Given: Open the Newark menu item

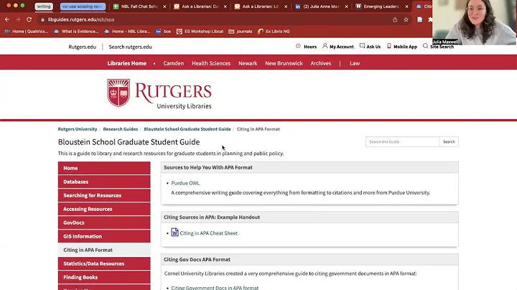Looking at the screenshot, I should [x=248, y=63].
